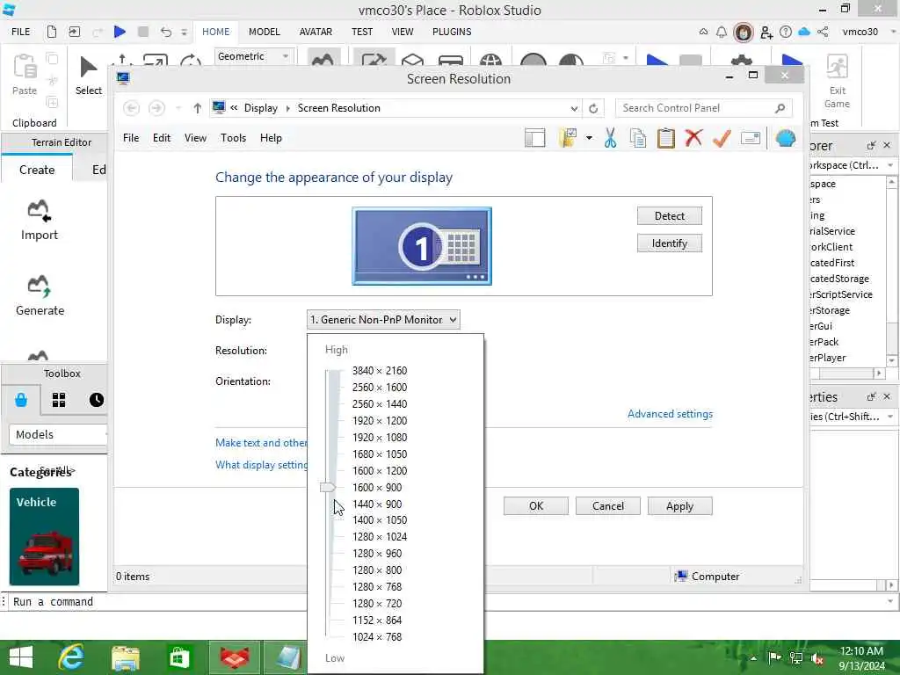
Task: Open the Help menu in Screen Resolution
Action: pos(271,138)
